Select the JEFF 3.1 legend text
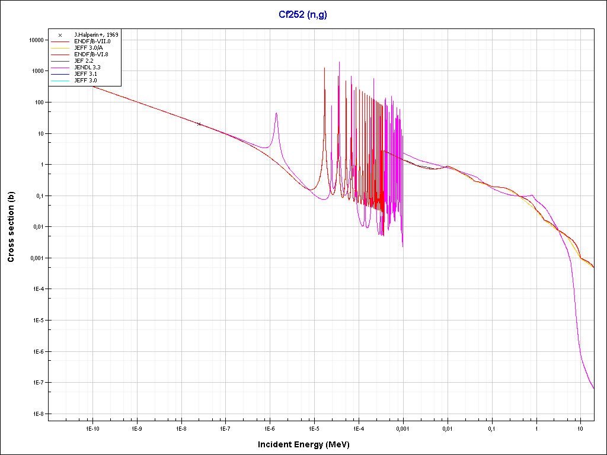This screenshot has height=455, width=607. click(x=85, y=74)
